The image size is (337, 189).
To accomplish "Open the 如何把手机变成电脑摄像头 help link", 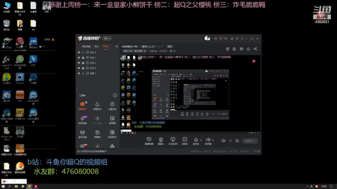I will 94,151.
